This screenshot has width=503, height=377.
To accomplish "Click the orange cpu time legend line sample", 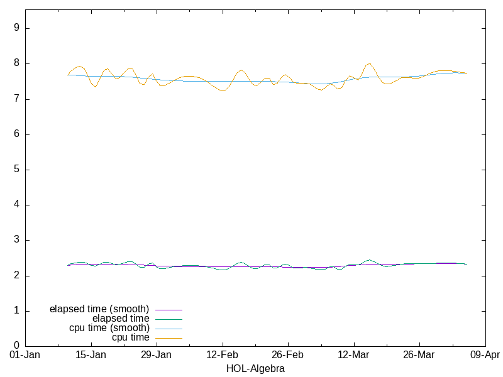I will (168, 338).
